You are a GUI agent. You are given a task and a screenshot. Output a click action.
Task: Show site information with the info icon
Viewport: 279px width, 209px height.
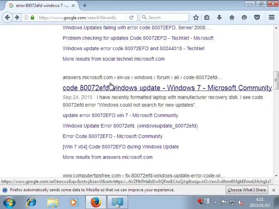point(26,17)
